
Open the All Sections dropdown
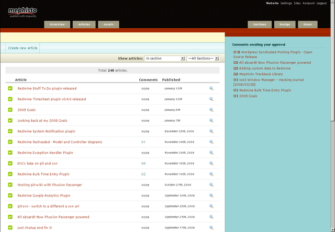[203, 59]
